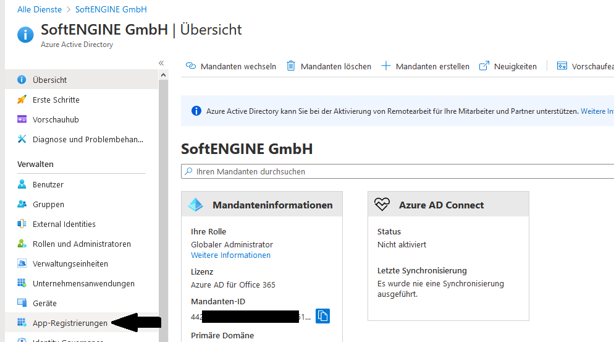The width and height of the screenshot is (614, 342).
Task: Click the Weitere Informationen link under Ihre Rolle
Action: click(230, 255)
